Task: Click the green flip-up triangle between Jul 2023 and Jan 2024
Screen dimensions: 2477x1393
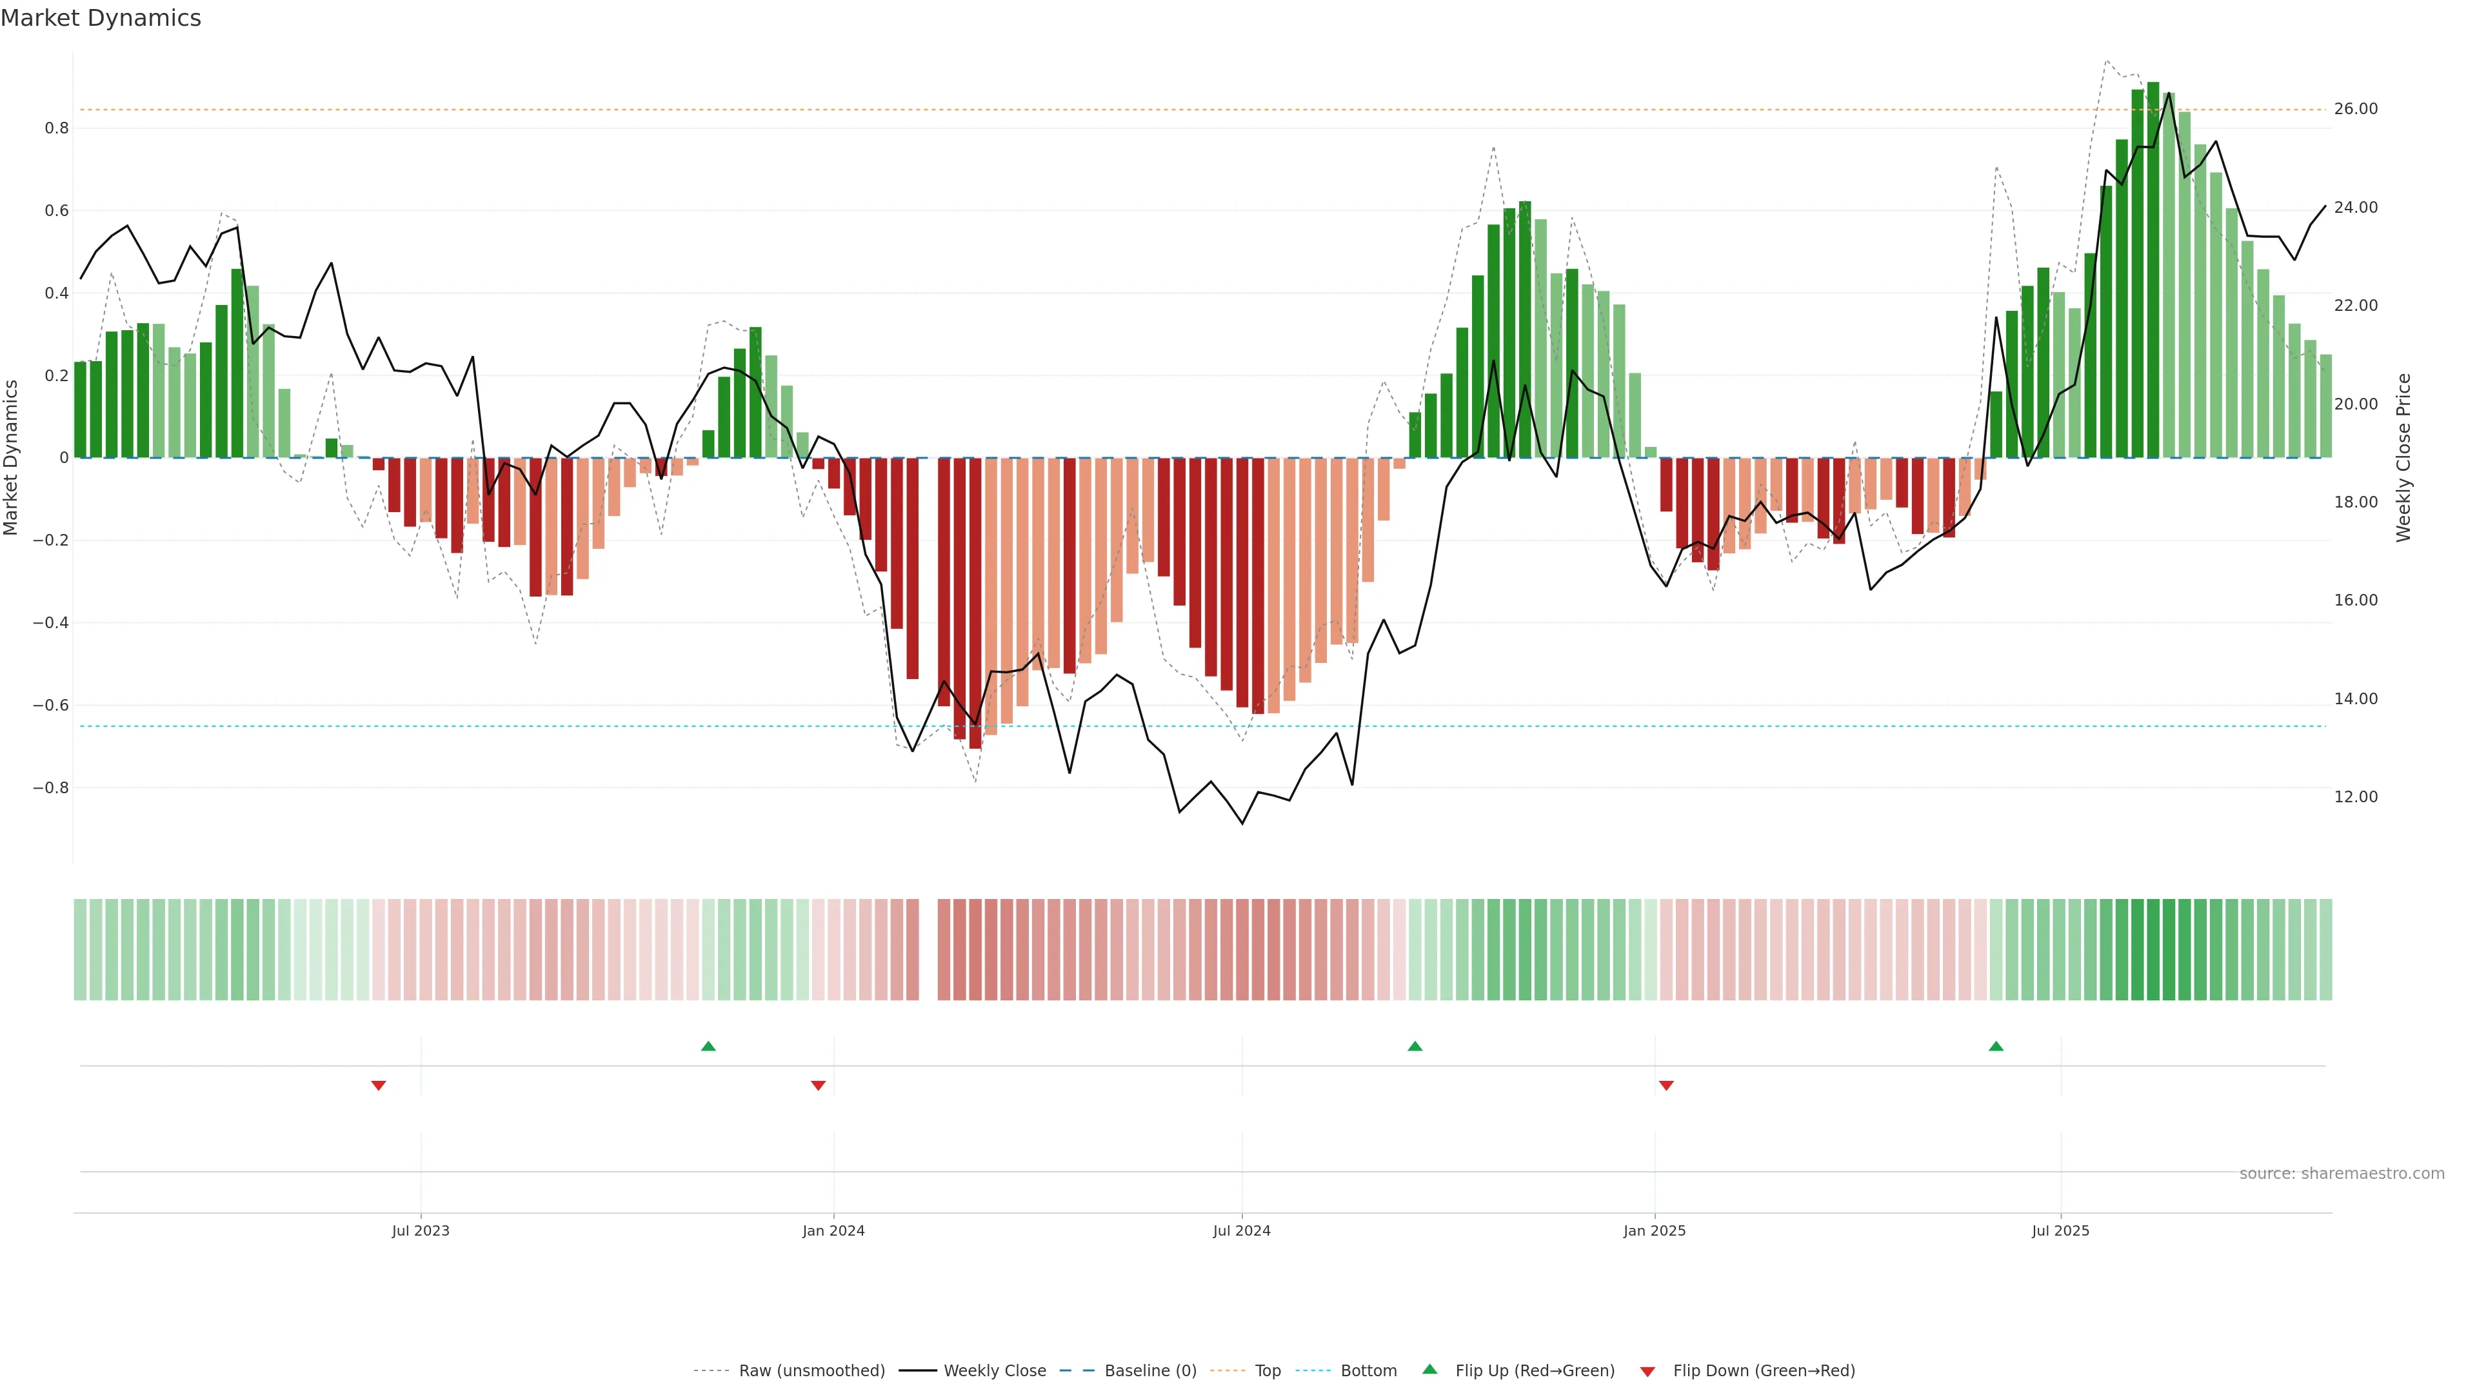Action: [709, 1046]
